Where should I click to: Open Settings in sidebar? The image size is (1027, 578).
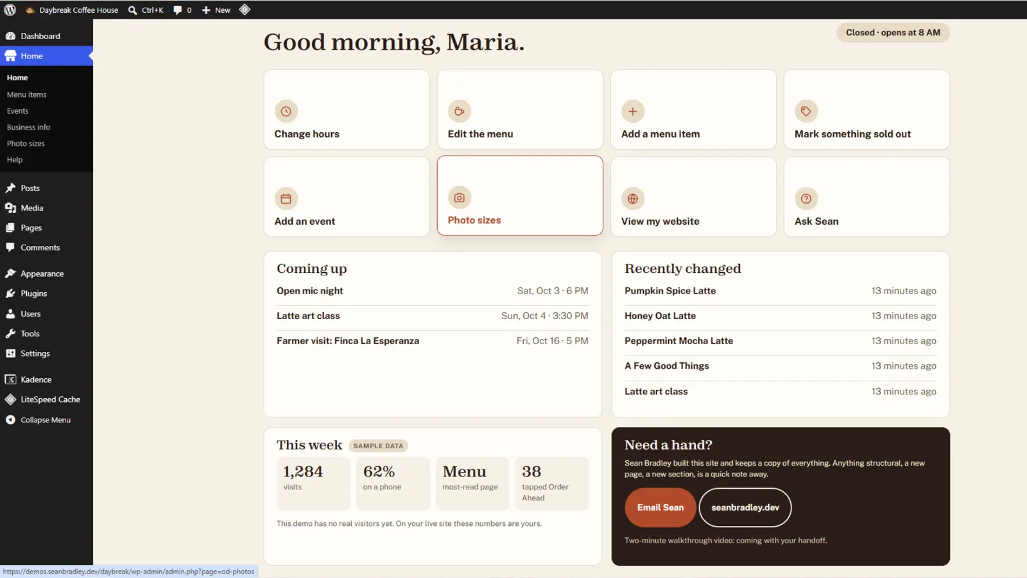[46, 353]
